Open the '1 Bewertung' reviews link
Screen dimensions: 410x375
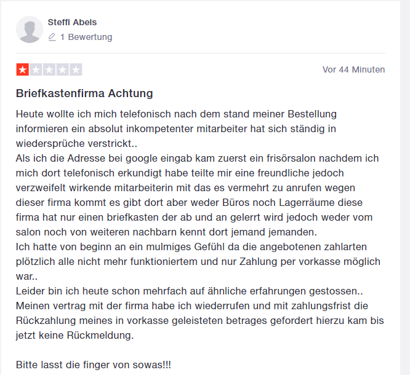[86, 37]
